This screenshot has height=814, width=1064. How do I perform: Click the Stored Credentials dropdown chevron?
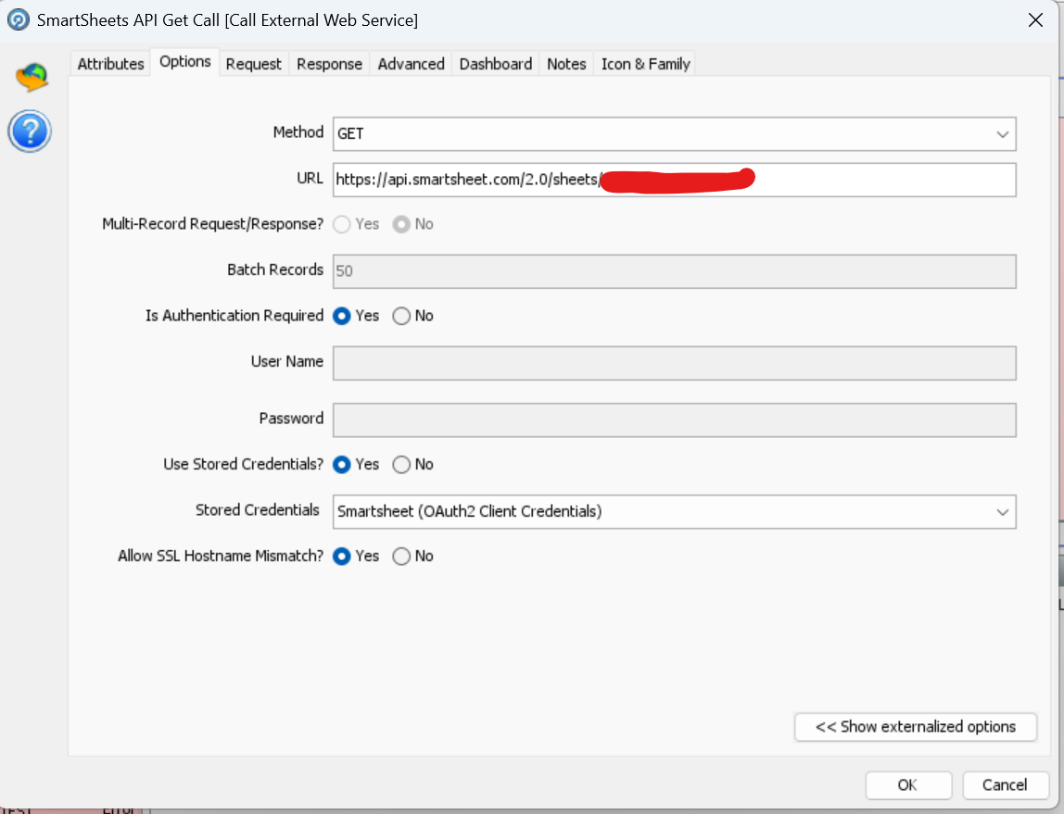pos(1002,512)
